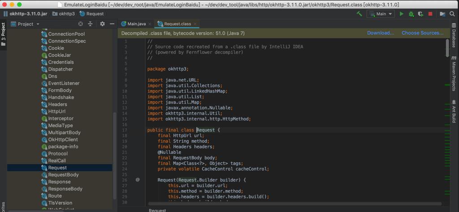The image size is (459, 212).
Task: Open the Ant Build tool window
Action: click(x=454, y=111)
